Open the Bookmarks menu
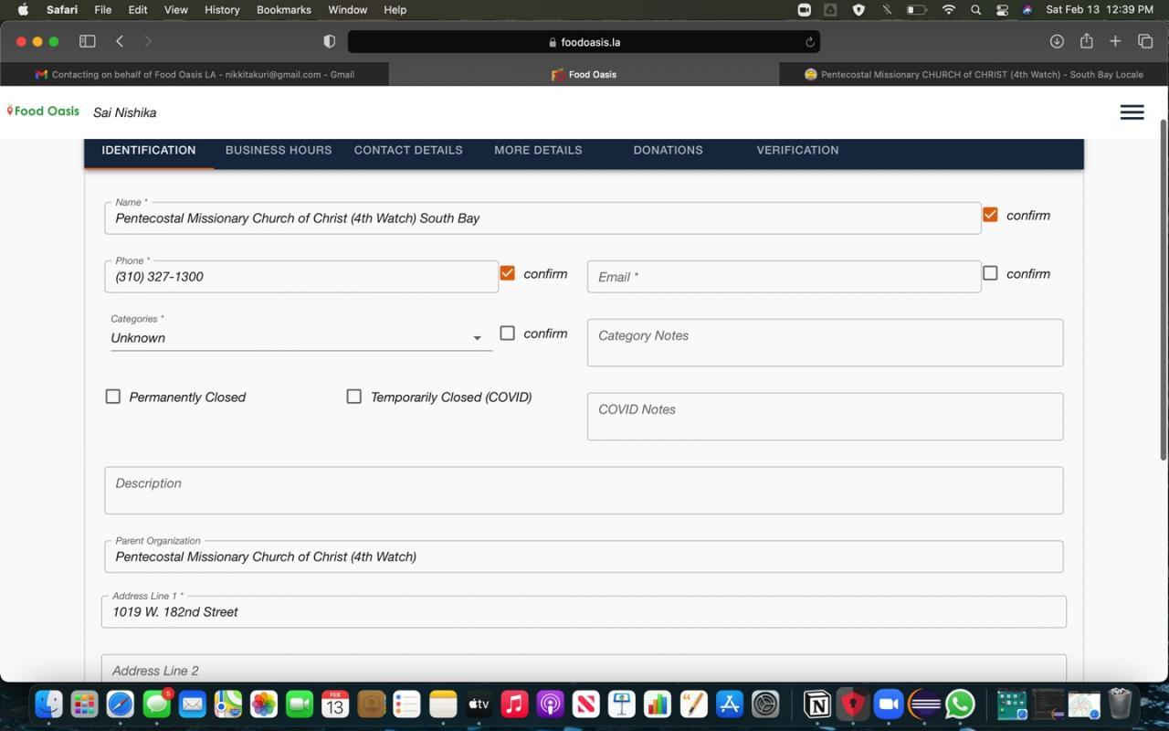 click(283, 9)
